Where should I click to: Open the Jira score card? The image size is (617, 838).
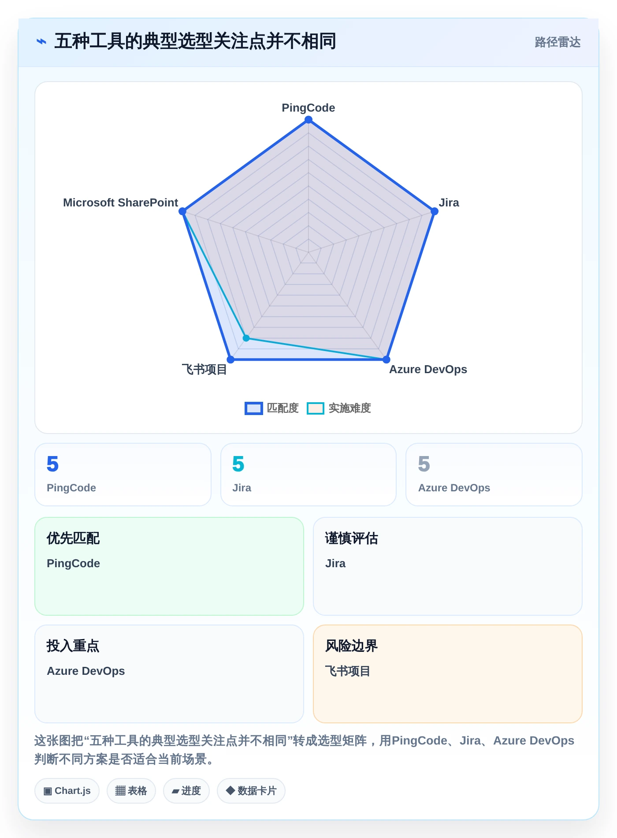308,475
